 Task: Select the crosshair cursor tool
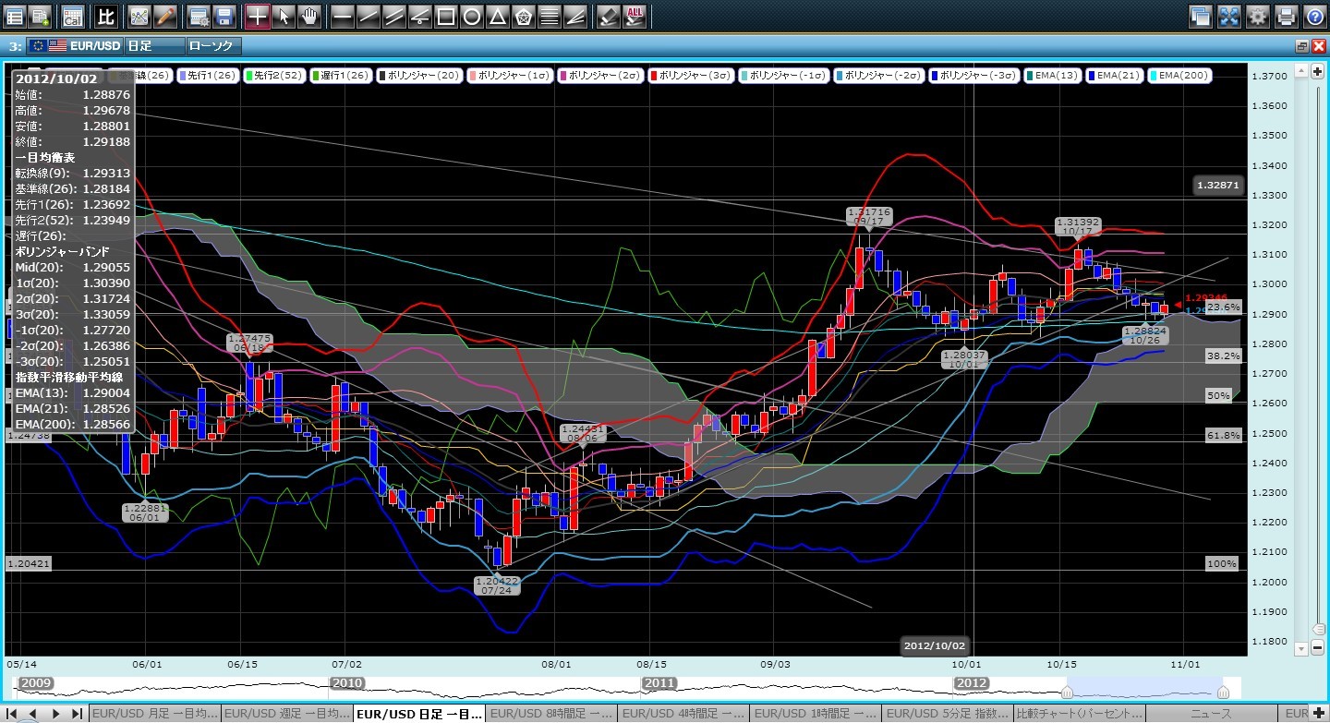258,16
